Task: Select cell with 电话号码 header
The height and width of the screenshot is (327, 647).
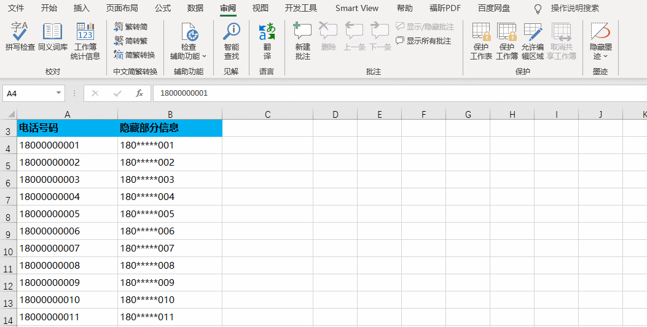Action: (x=67, y=128)
